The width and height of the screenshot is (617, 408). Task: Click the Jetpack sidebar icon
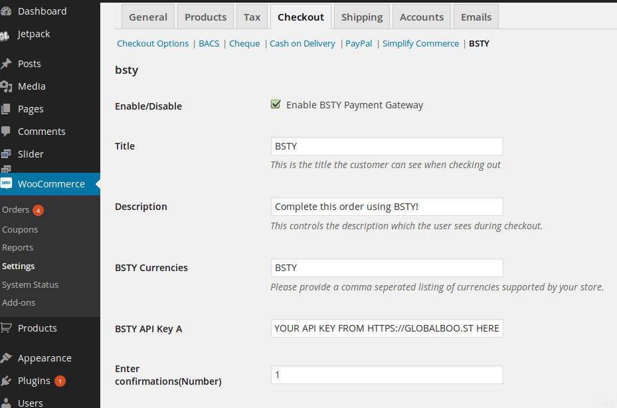point(5,37)
